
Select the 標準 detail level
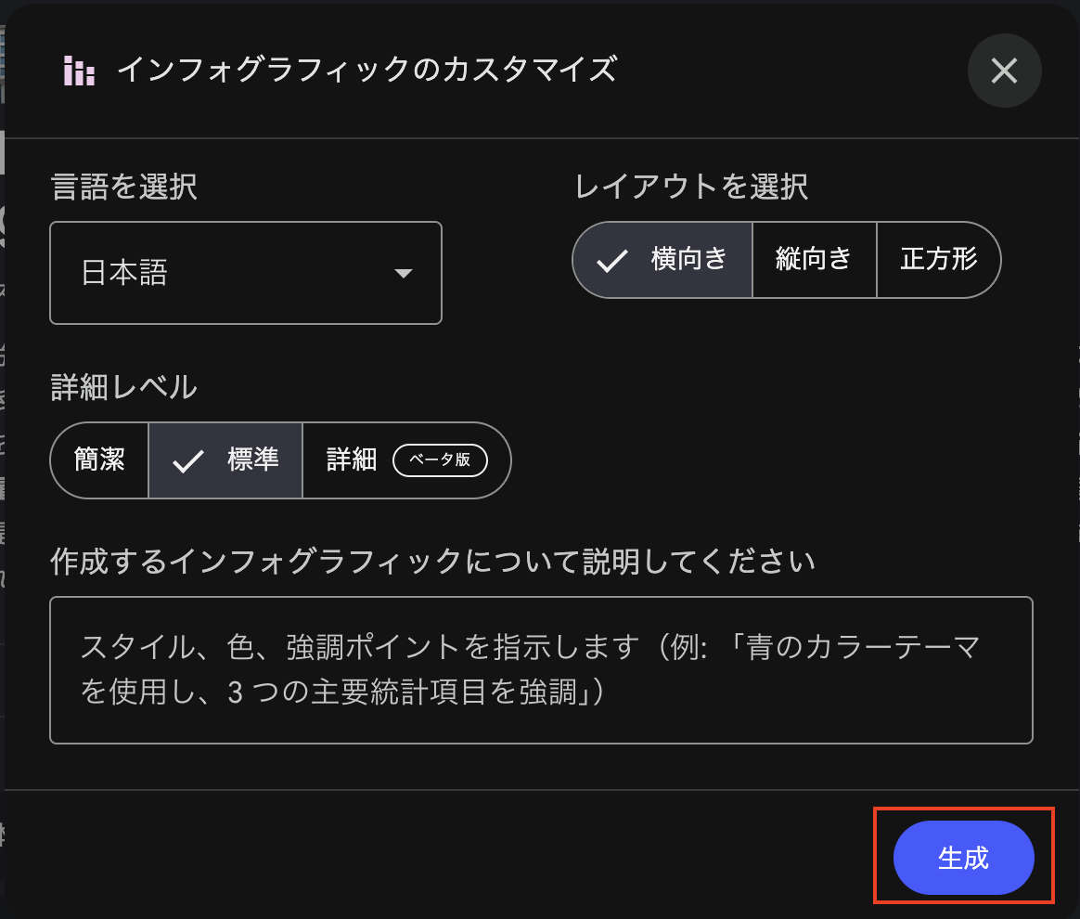tap(225, 460)
